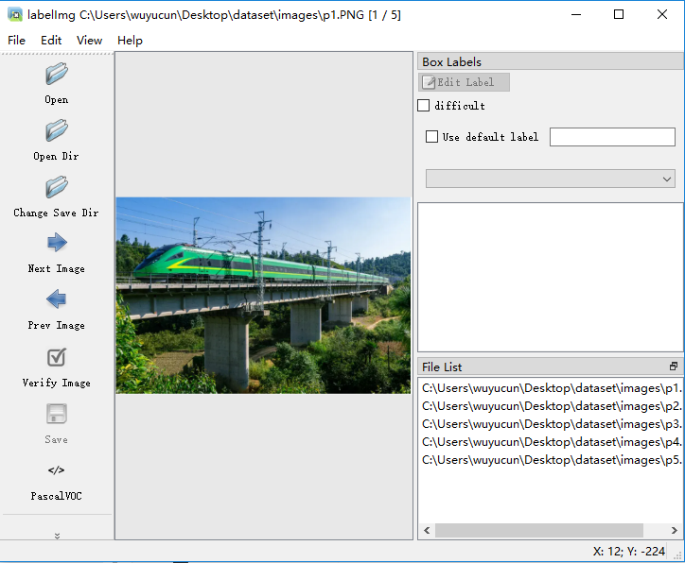Minimize the labelImg window
This screenshot has width=685, height=563.
click(x=576, y=14)
